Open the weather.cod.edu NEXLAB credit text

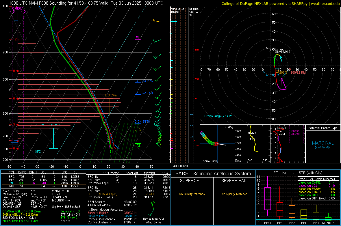[x=280, y=4]
